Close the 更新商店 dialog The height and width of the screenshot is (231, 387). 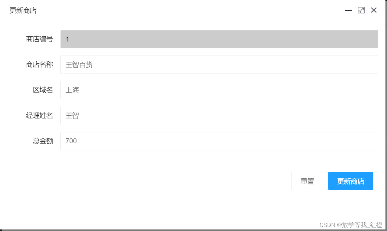374,10
